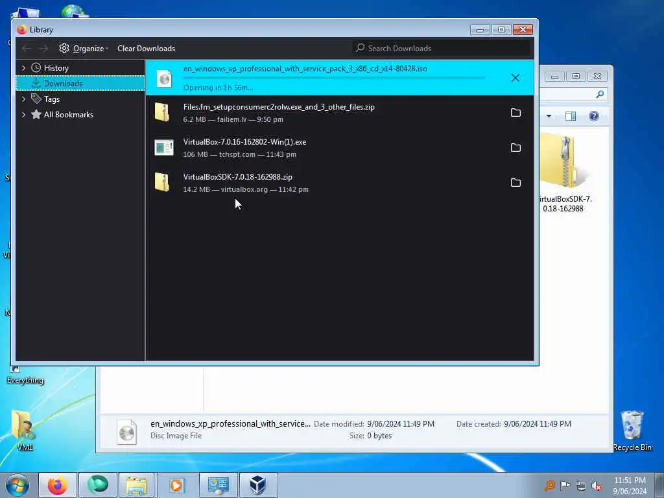The width and height of the screenshot is (664, 498).
Task: Click the Size 0 bytes value in details pane
Action: point(379,436)
